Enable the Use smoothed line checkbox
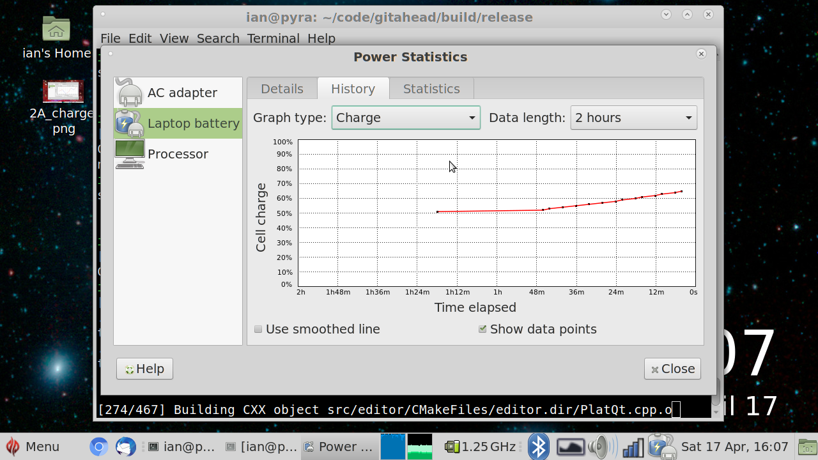The height and width of the screenshot is (460, 818). (258, 330)
